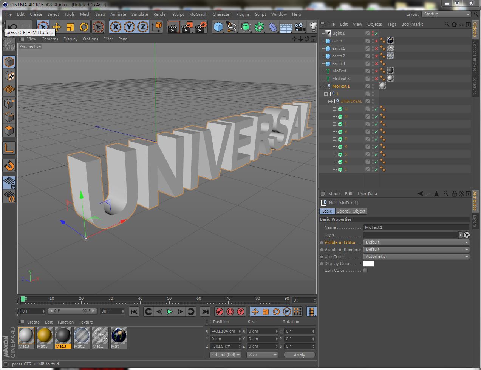Jump to start of animation
The height and width of the screenshot is (370, 481).
(134, 311)
